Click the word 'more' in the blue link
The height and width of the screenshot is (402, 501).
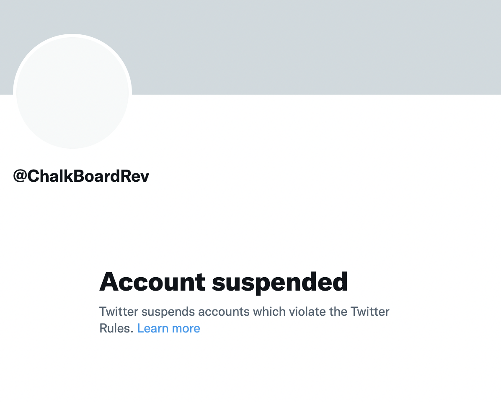[186, 329]
